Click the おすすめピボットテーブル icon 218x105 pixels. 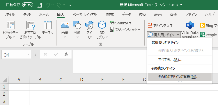point(30,25)
